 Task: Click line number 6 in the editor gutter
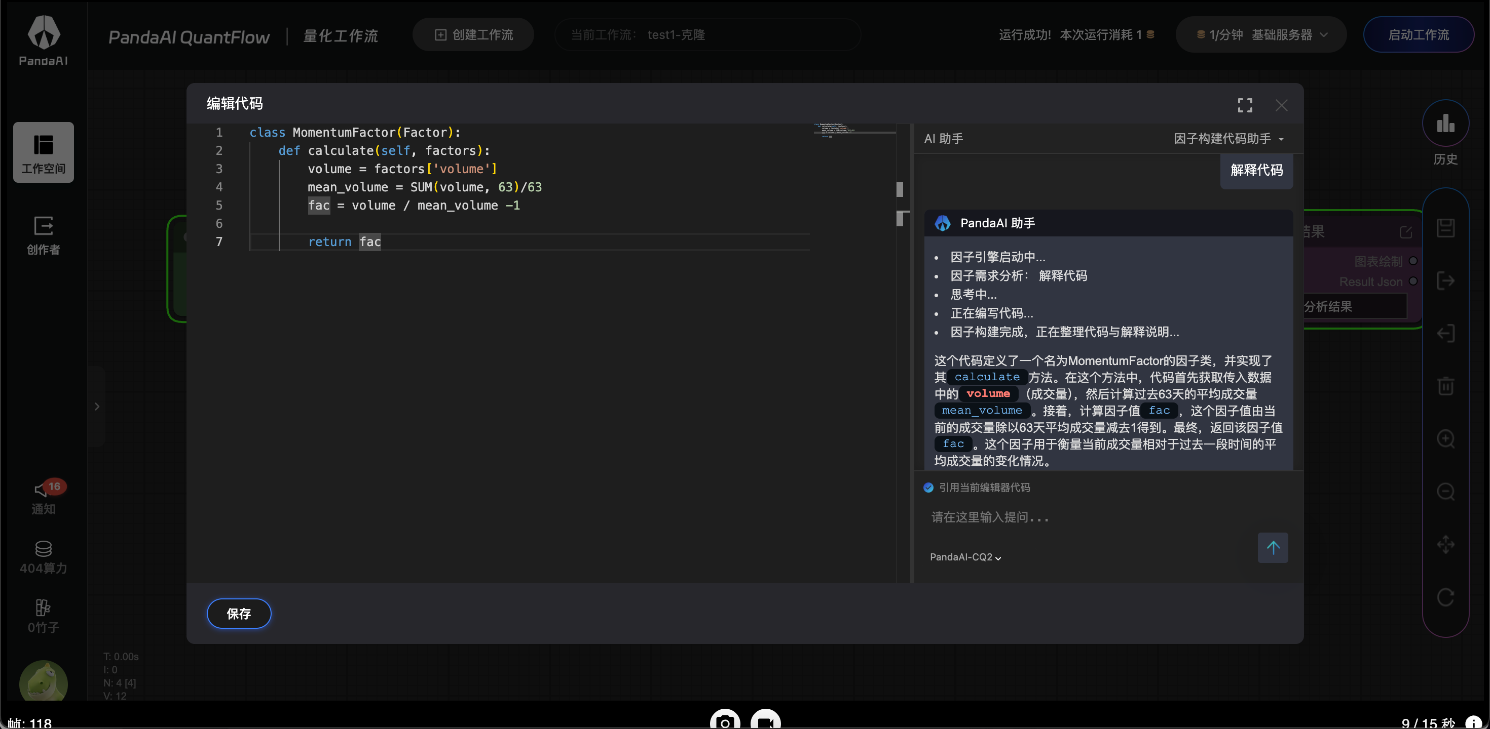(218, 224)
